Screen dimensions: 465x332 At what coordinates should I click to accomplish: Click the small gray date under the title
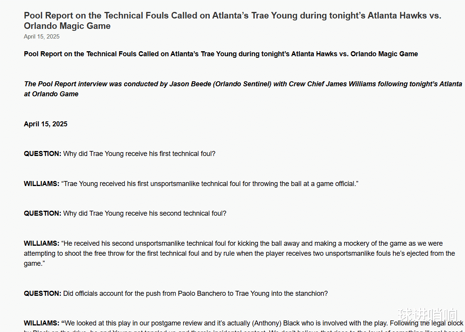(42, 37)
